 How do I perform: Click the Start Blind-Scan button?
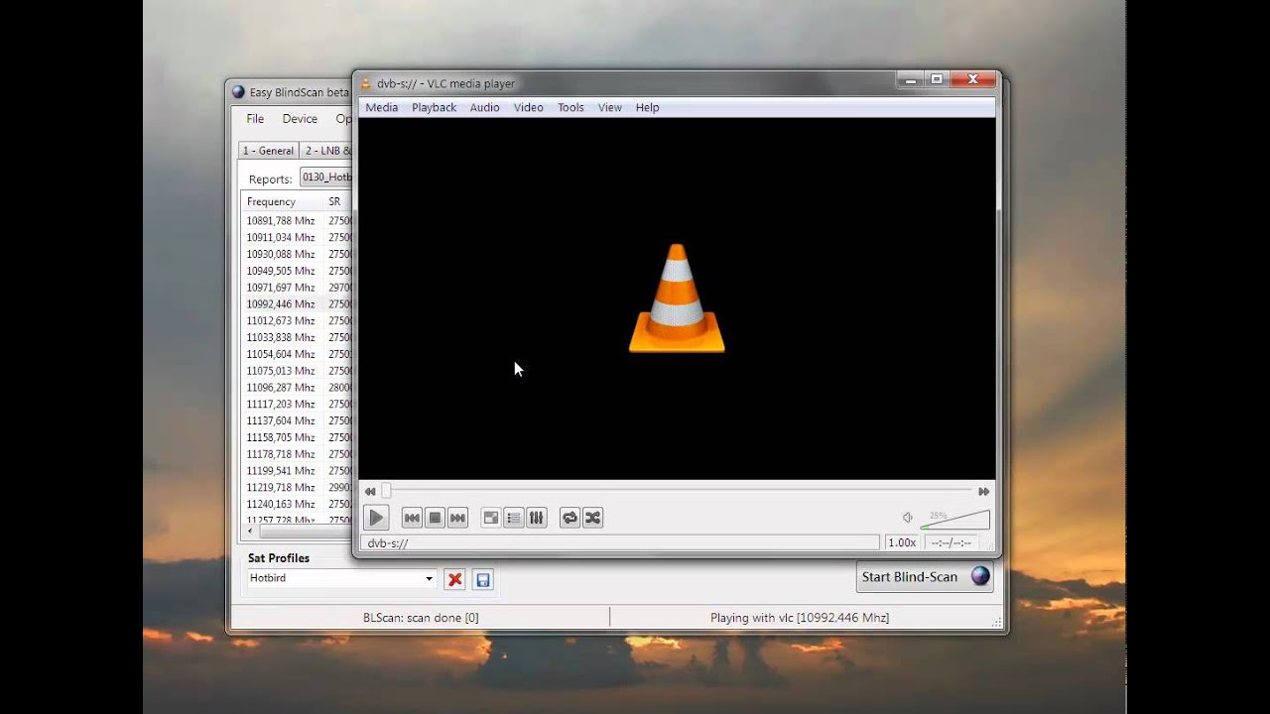(x=925, y=577)
